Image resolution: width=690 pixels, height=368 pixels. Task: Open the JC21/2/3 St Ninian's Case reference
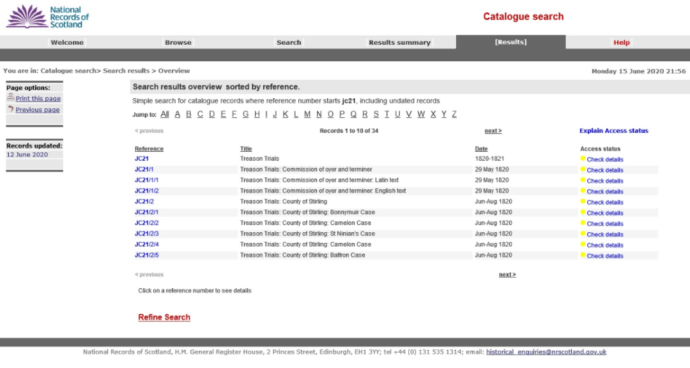tap(146, 233)
